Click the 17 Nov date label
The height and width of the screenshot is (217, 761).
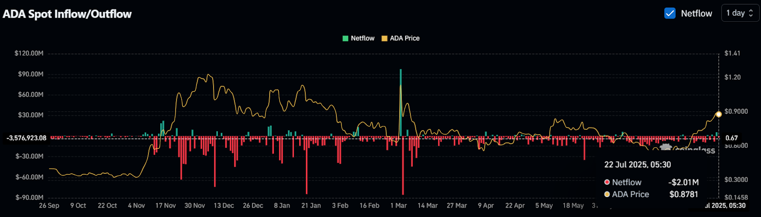click(x=166, y=206)
